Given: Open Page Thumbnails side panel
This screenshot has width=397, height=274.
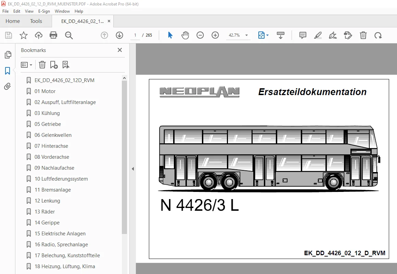Looking at the screenshot, I should click(8, 55).
